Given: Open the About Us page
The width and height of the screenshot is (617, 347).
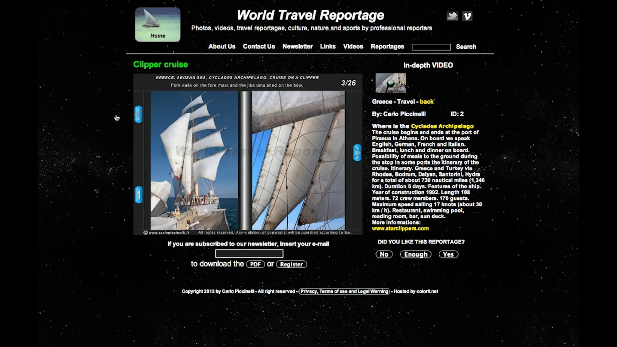Looking at the screenshot, I should pos(222,47).
